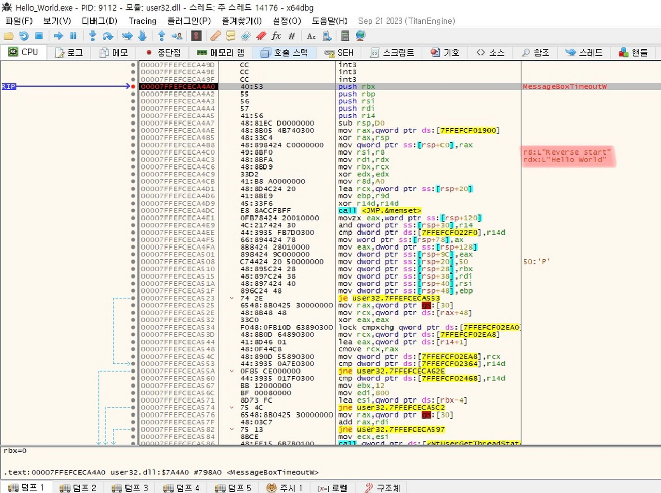Switch to the SEH tab
Viewport: 661px width, 493px height.
tap(339, 52)
